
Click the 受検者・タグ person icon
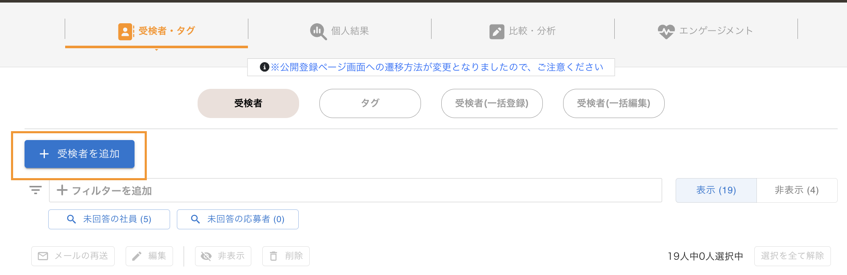125,31
